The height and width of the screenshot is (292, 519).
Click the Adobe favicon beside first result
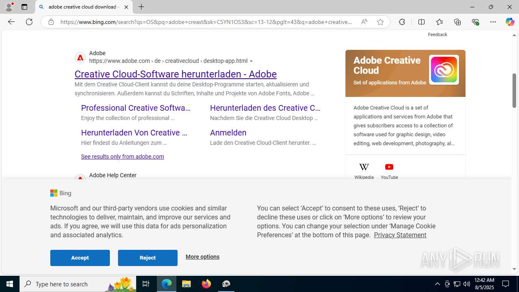(x=80, y=58)
